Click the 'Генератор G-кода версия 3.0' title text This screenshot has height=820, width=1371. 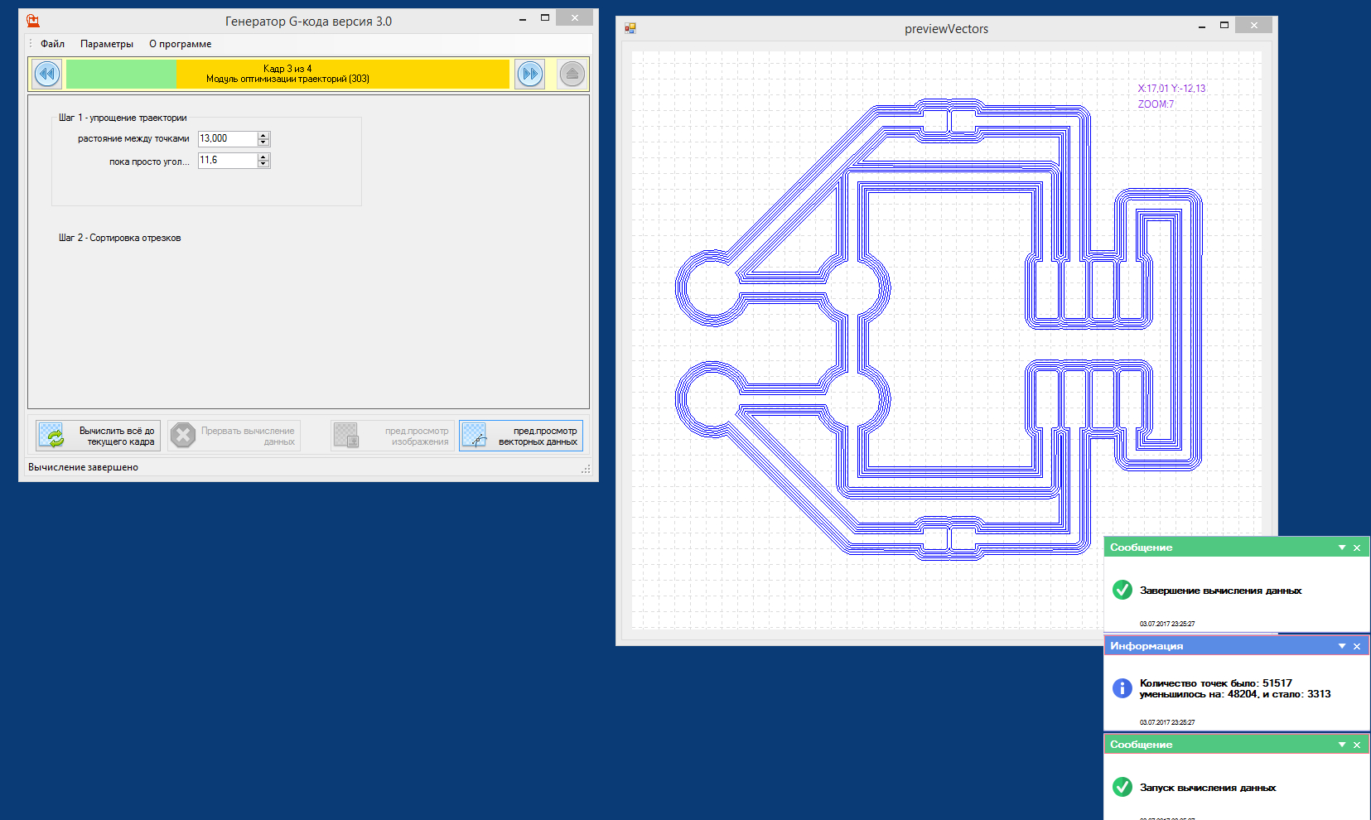point(308,22)
